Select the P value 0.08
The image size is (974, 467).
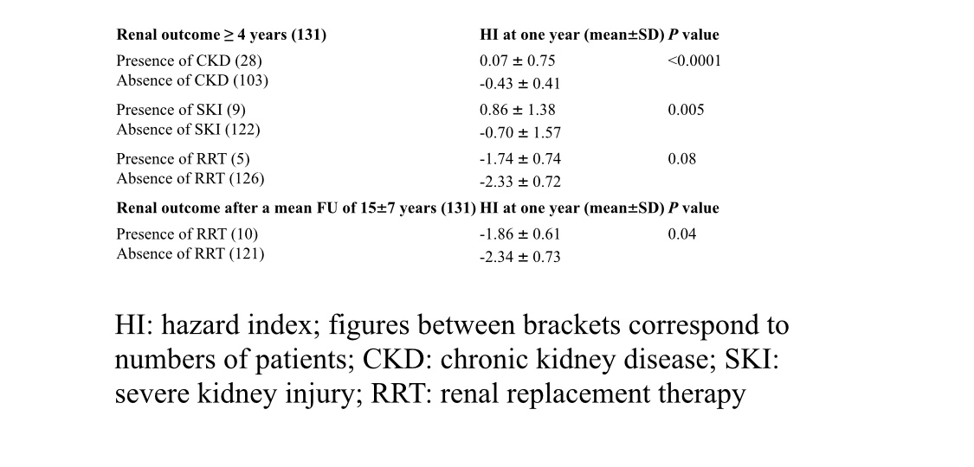click(x=681, y=159)
